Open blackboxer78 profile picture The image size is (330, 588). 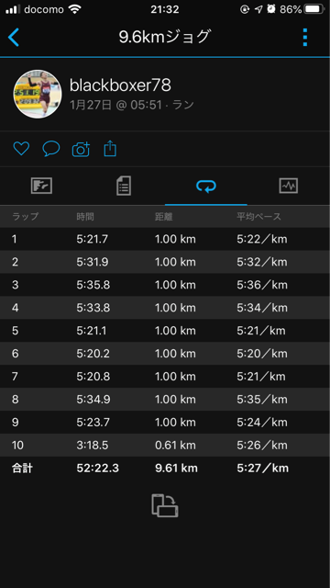pyautogui.click(x=38, y=94)
